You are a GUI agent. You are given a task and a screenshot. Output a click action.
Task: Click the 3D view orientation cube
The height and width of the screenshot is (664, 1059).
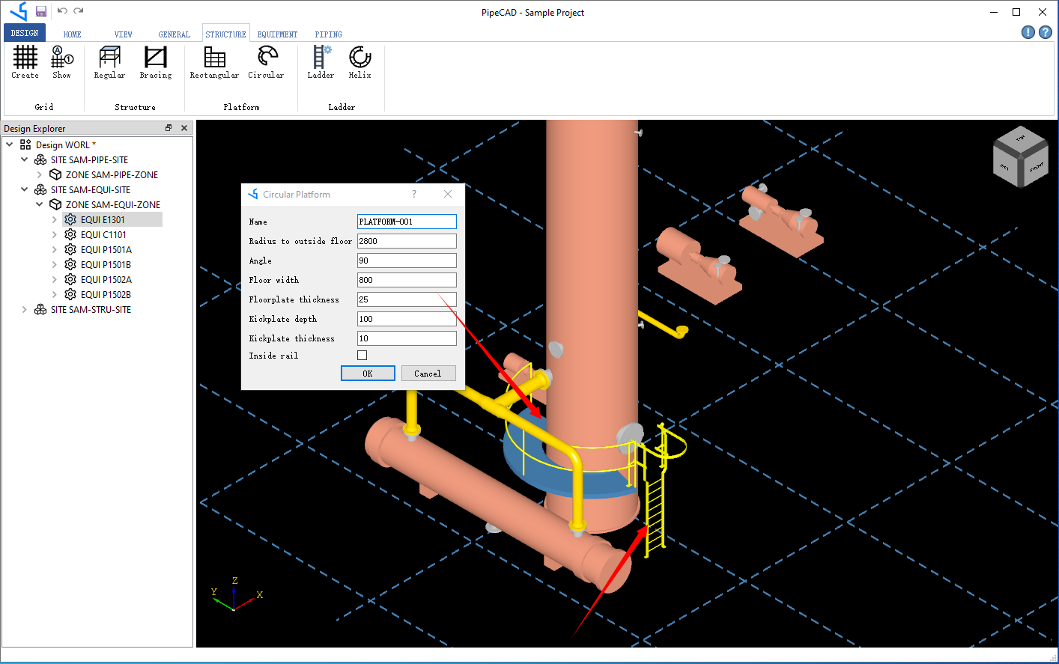1019,157
